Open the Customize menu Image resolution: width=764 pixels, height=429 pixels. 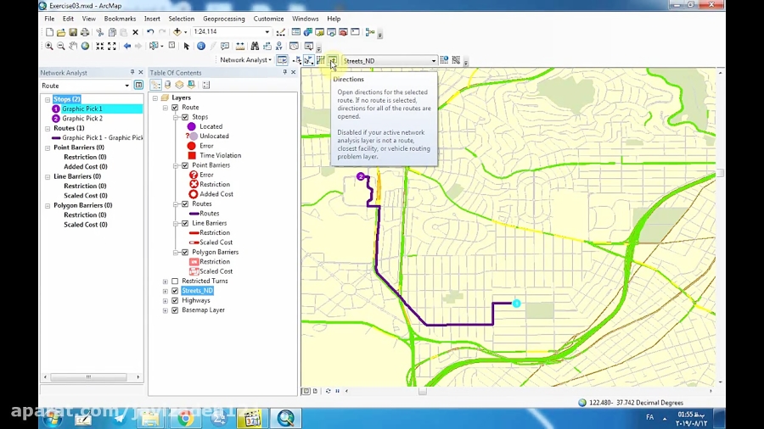tap(268, 19)
